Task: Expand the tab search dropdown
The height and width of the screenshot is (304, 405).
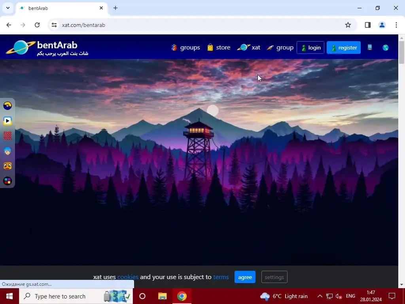Action: coord(8,8)
